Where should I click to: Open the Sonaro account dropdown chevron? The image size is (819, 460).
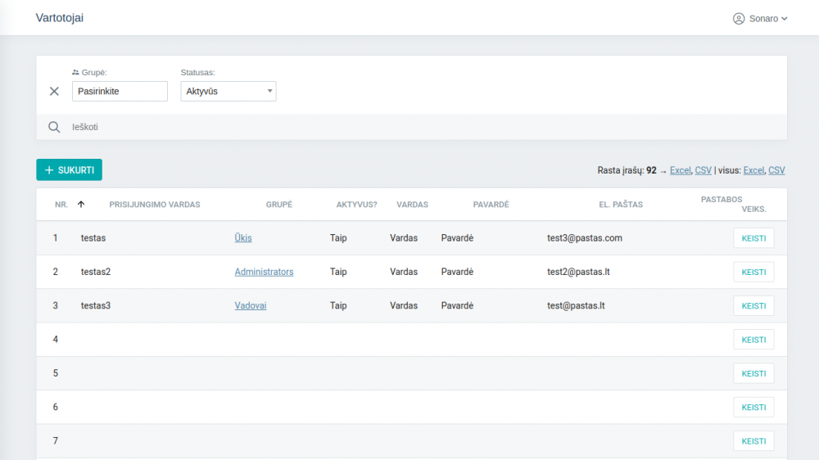tap(785, 18)
